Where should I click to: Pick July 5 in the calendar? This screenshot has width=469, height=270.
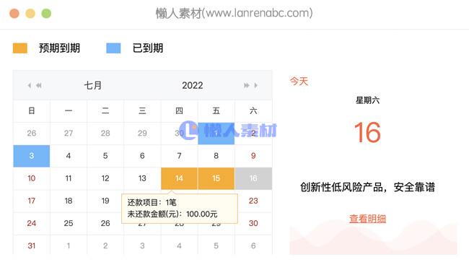click(x=105, y=156)
